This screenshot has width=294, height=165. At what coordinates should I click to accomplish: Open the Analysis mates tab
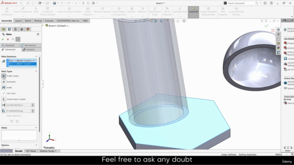tap(31, 49)
